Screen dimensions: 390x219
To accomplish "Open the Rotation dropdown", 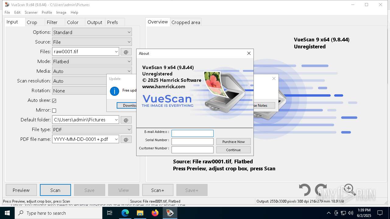I will pyautogui.click(x=79, y=91).
